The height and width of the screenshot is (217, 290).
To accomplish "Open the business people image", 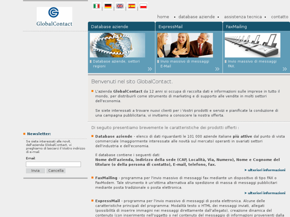I will pos(185,45).
